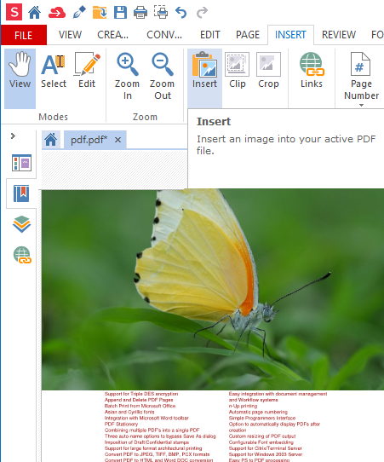The height and width of the screenshot is (462, 384).
Task: Select the pen sign tool icon
Action: pyautogui.click(x=79, y=13)
